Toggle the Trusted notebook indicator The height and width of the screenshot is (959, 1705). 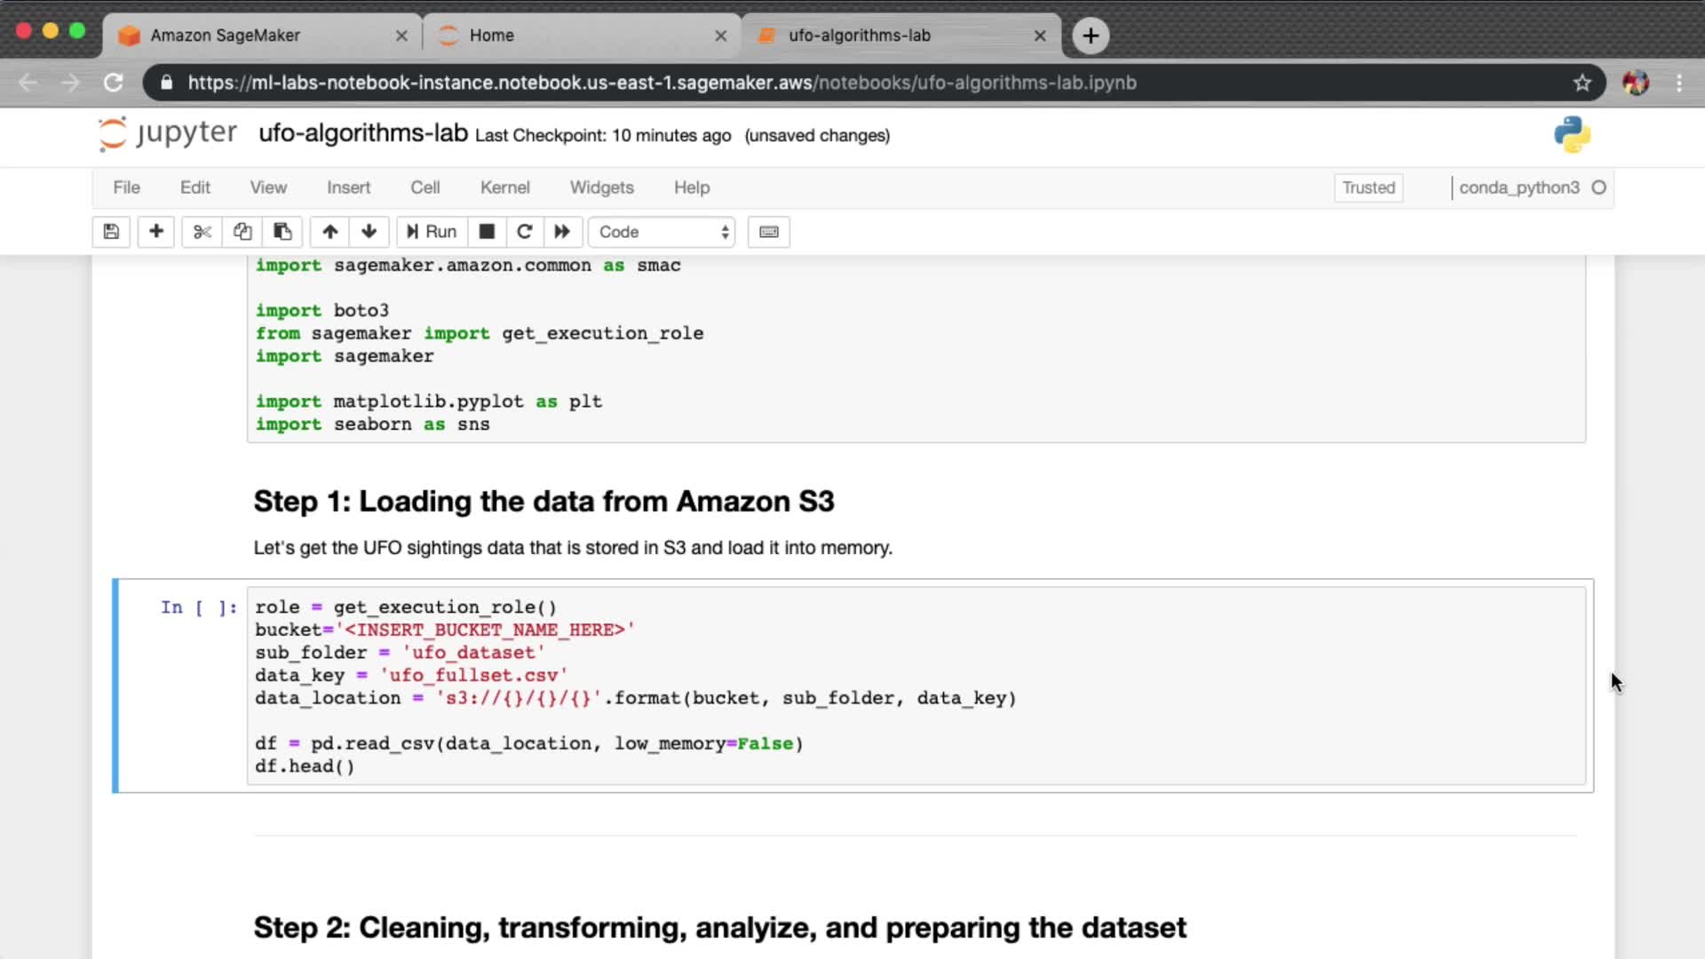[1368, 187]
